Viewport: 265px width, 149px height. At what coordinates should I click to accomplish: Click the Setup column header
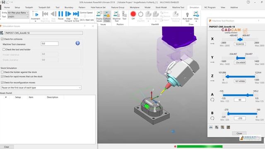18,97
